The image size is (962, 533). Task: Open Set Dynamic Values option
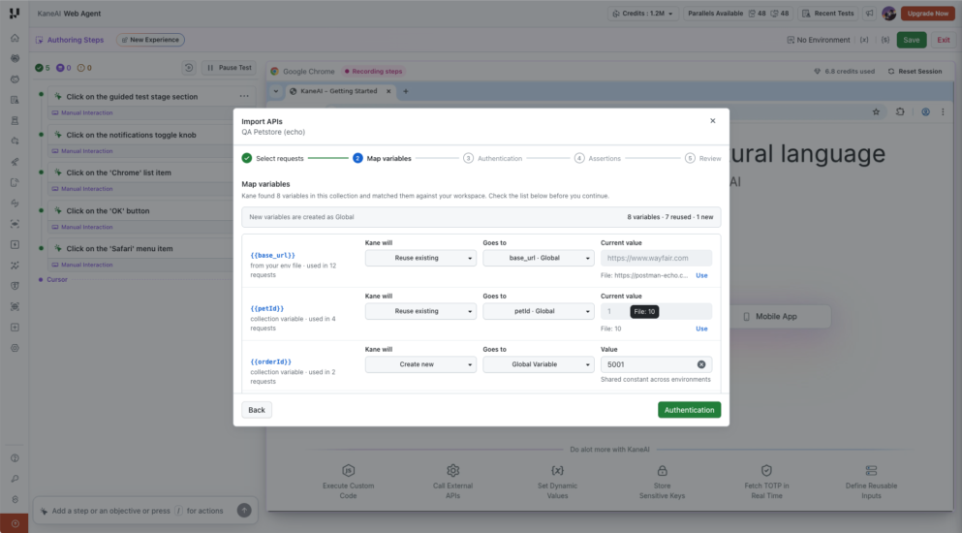[x=557, y=482]
